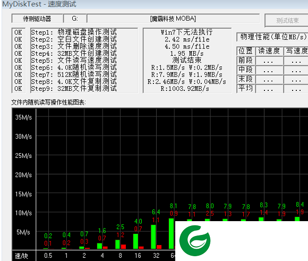Select the G: drive field
This screenshot has height=261, width=308.
tap(75, 19)
